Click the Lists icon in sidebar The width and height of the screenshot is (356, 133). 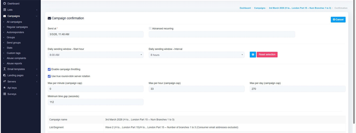[4, 10]
